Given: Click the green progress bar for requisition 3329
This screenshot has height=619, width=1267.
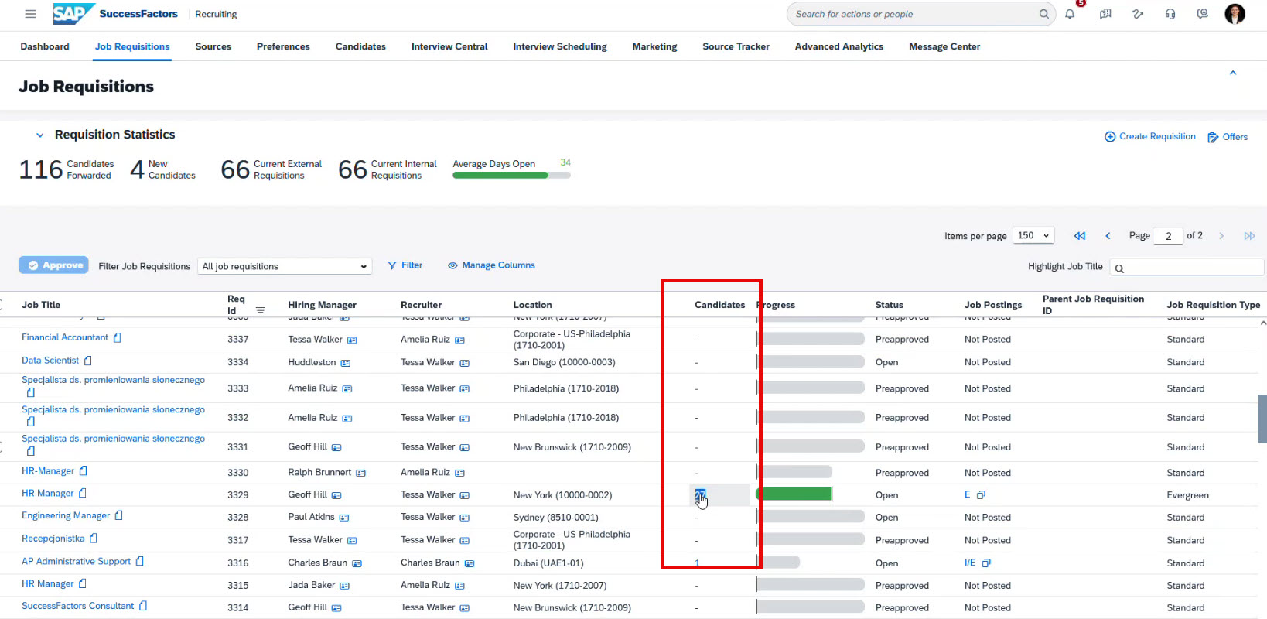Looking at the screenshot, I should (x=794, y=494).
